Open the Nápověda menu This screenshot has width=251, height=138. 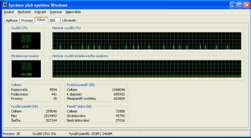(73, 12)
